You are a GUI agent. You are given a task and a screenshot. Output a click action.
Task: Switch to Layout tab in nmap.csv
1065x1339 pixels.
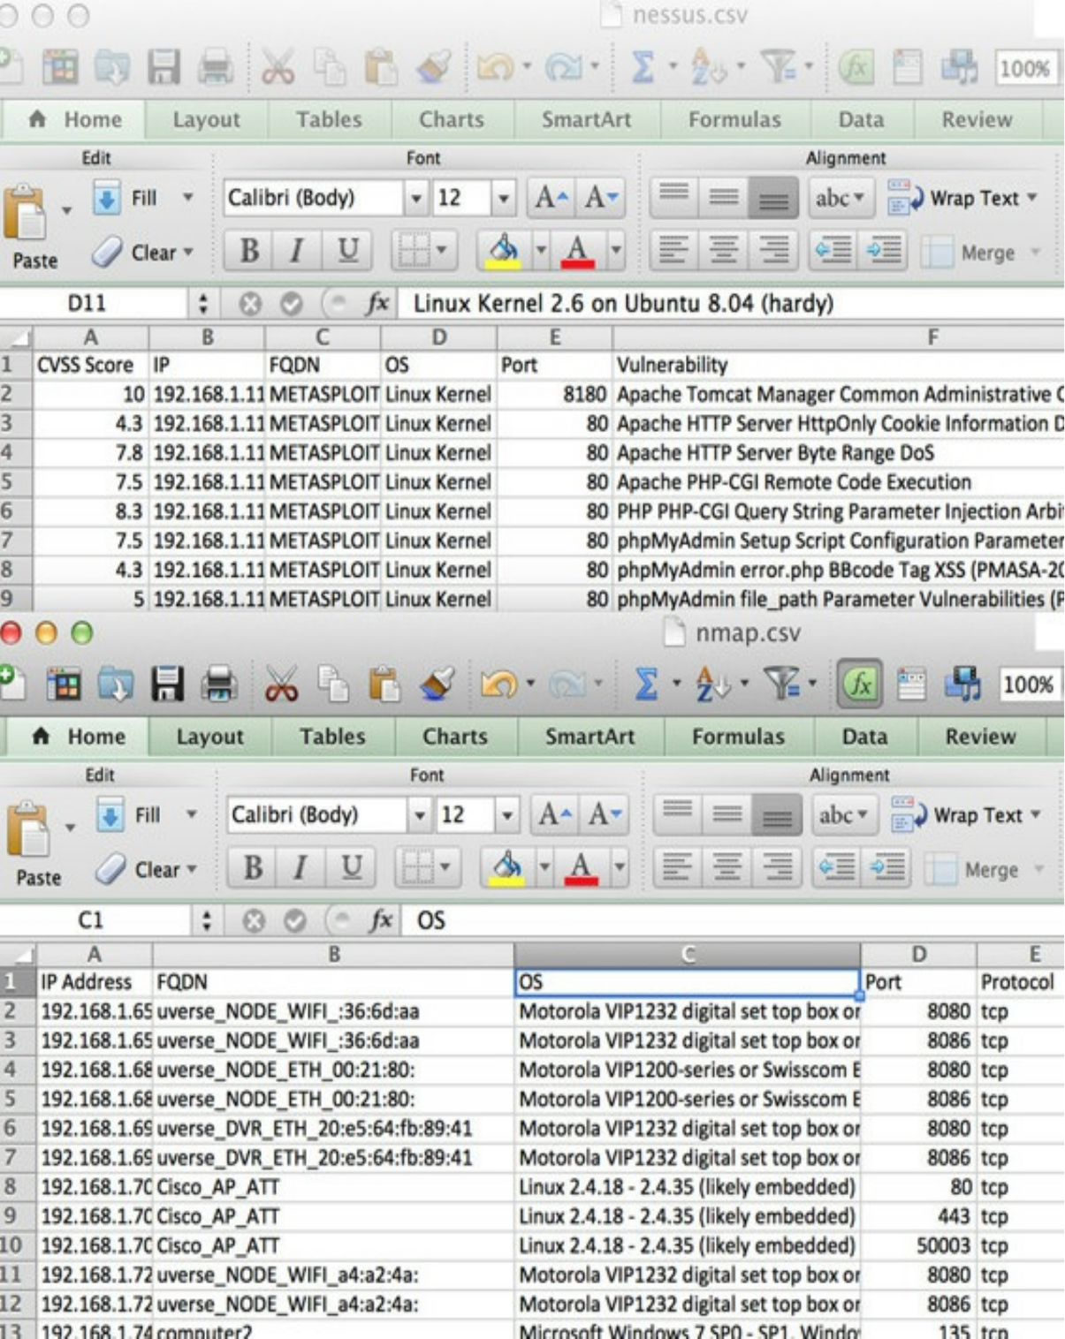pyautogui.click(x=209, y=737)
